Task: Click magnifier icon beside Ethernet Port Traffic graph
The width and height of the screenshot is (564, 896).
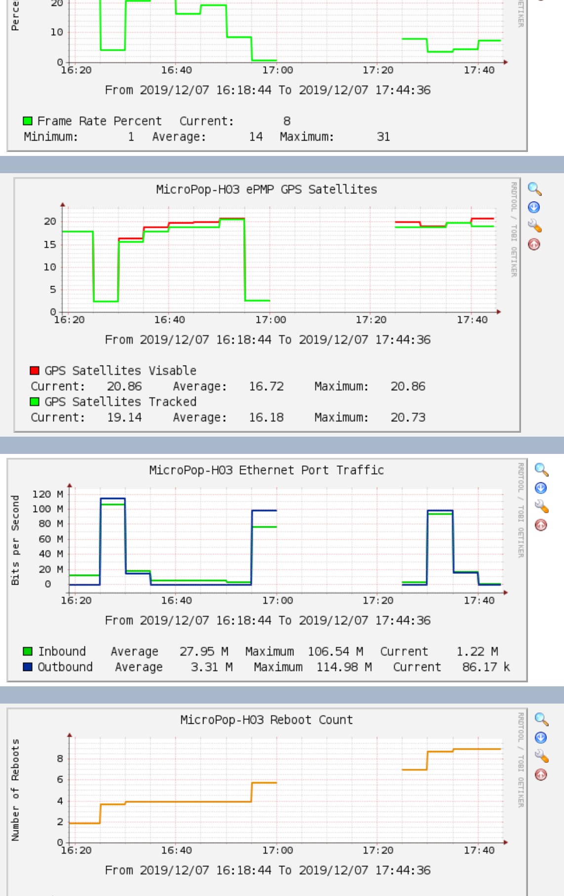Action: coord(541,470)
